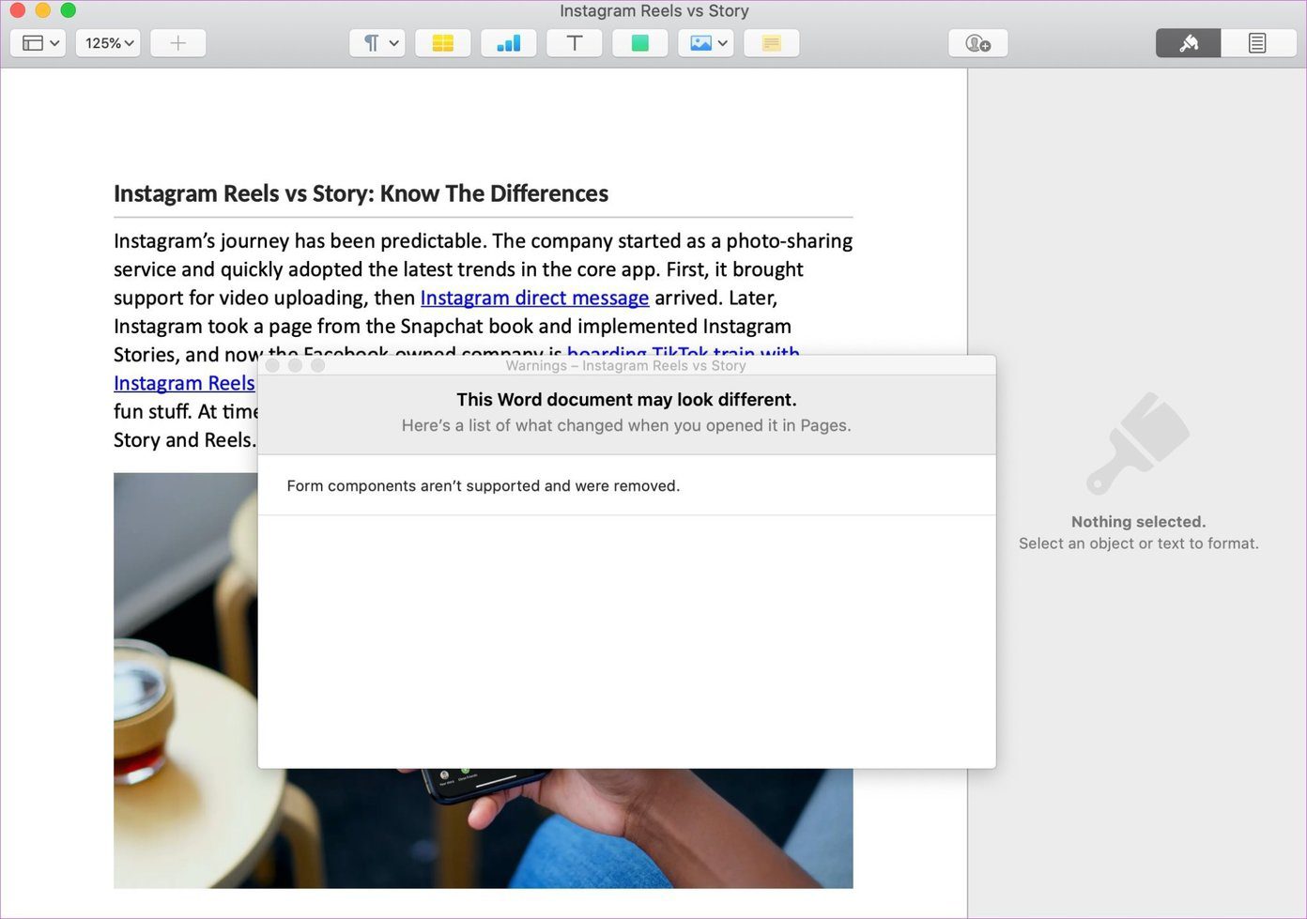Screen dimensions: 1307x919
Task: Click the document heading Instagram Reels vs Story
Action: tap(361, 193)
